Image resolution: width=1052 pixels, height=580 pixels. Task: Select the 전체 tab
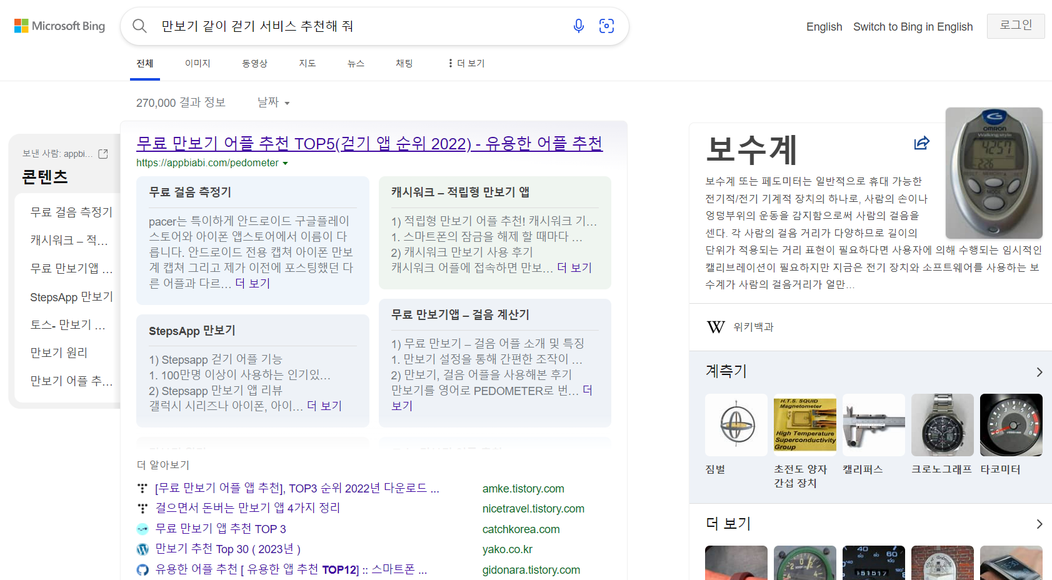(x=145, y=63)
